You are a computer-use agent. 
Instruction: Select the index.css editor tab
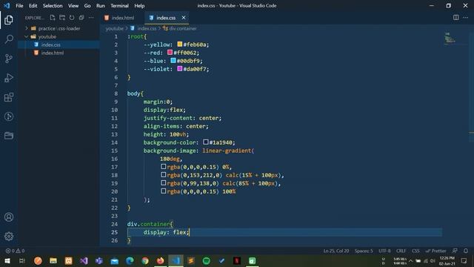point(166,18)
